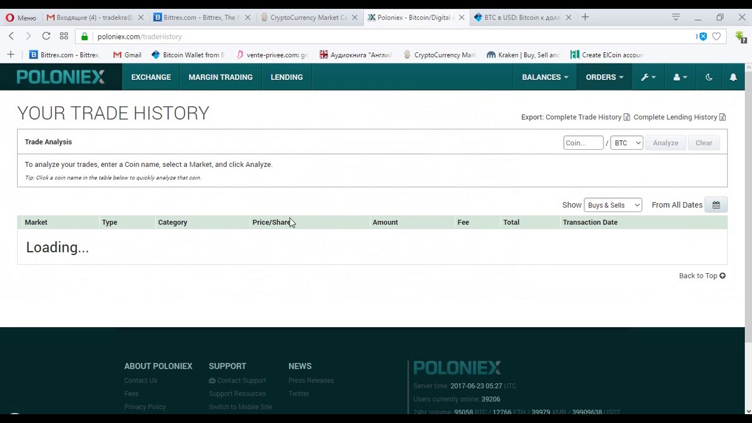
Task: Open the green download extension icon
Action: (x=740, y=36)
